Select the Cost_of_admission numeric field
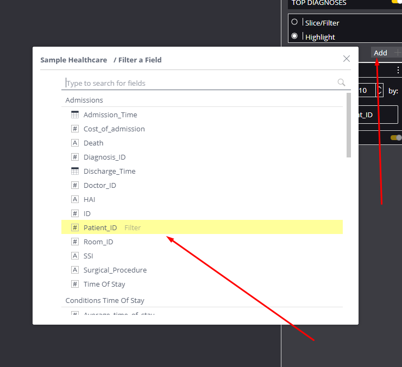Screen dimensions: 402x367 coord(114,129)
